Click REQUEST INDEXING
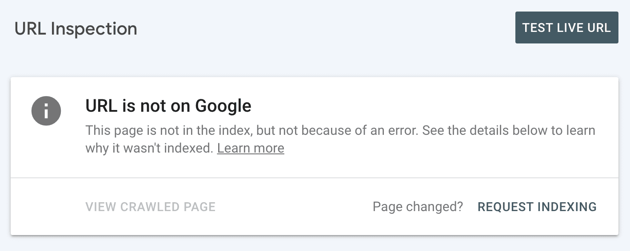630x251 pixels. pos(537,207)
